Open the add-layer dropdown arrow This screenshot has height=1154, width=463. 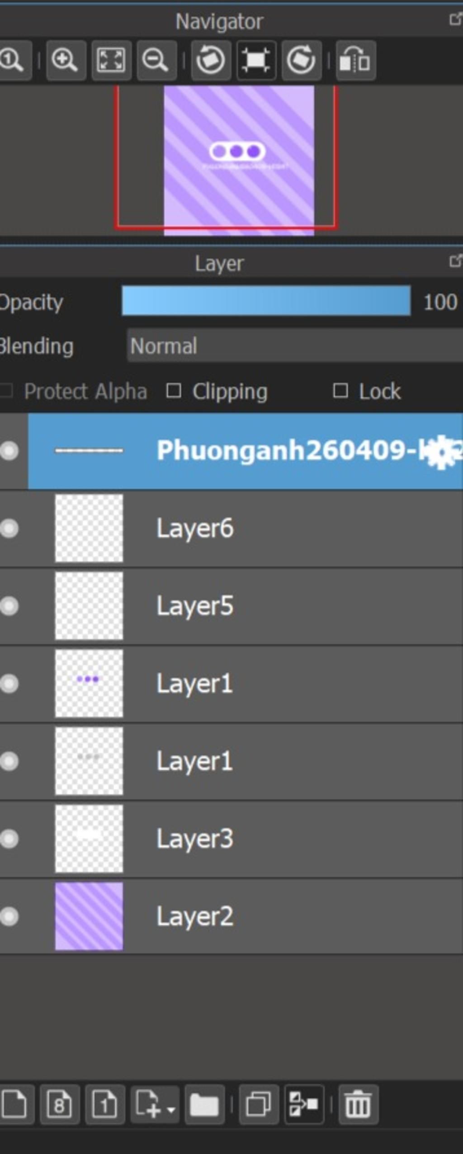point(171,1109)
